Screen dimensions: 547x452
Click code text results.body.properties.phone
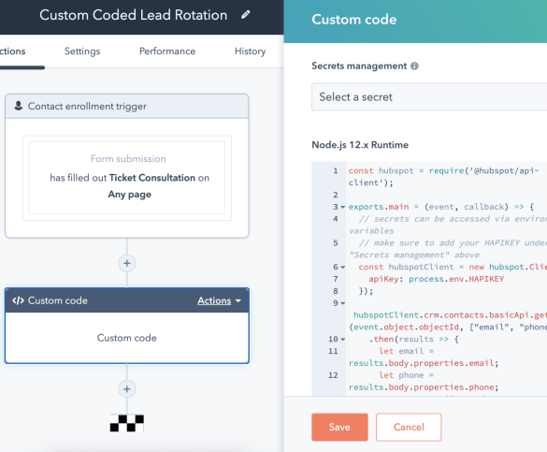[421, 387]
